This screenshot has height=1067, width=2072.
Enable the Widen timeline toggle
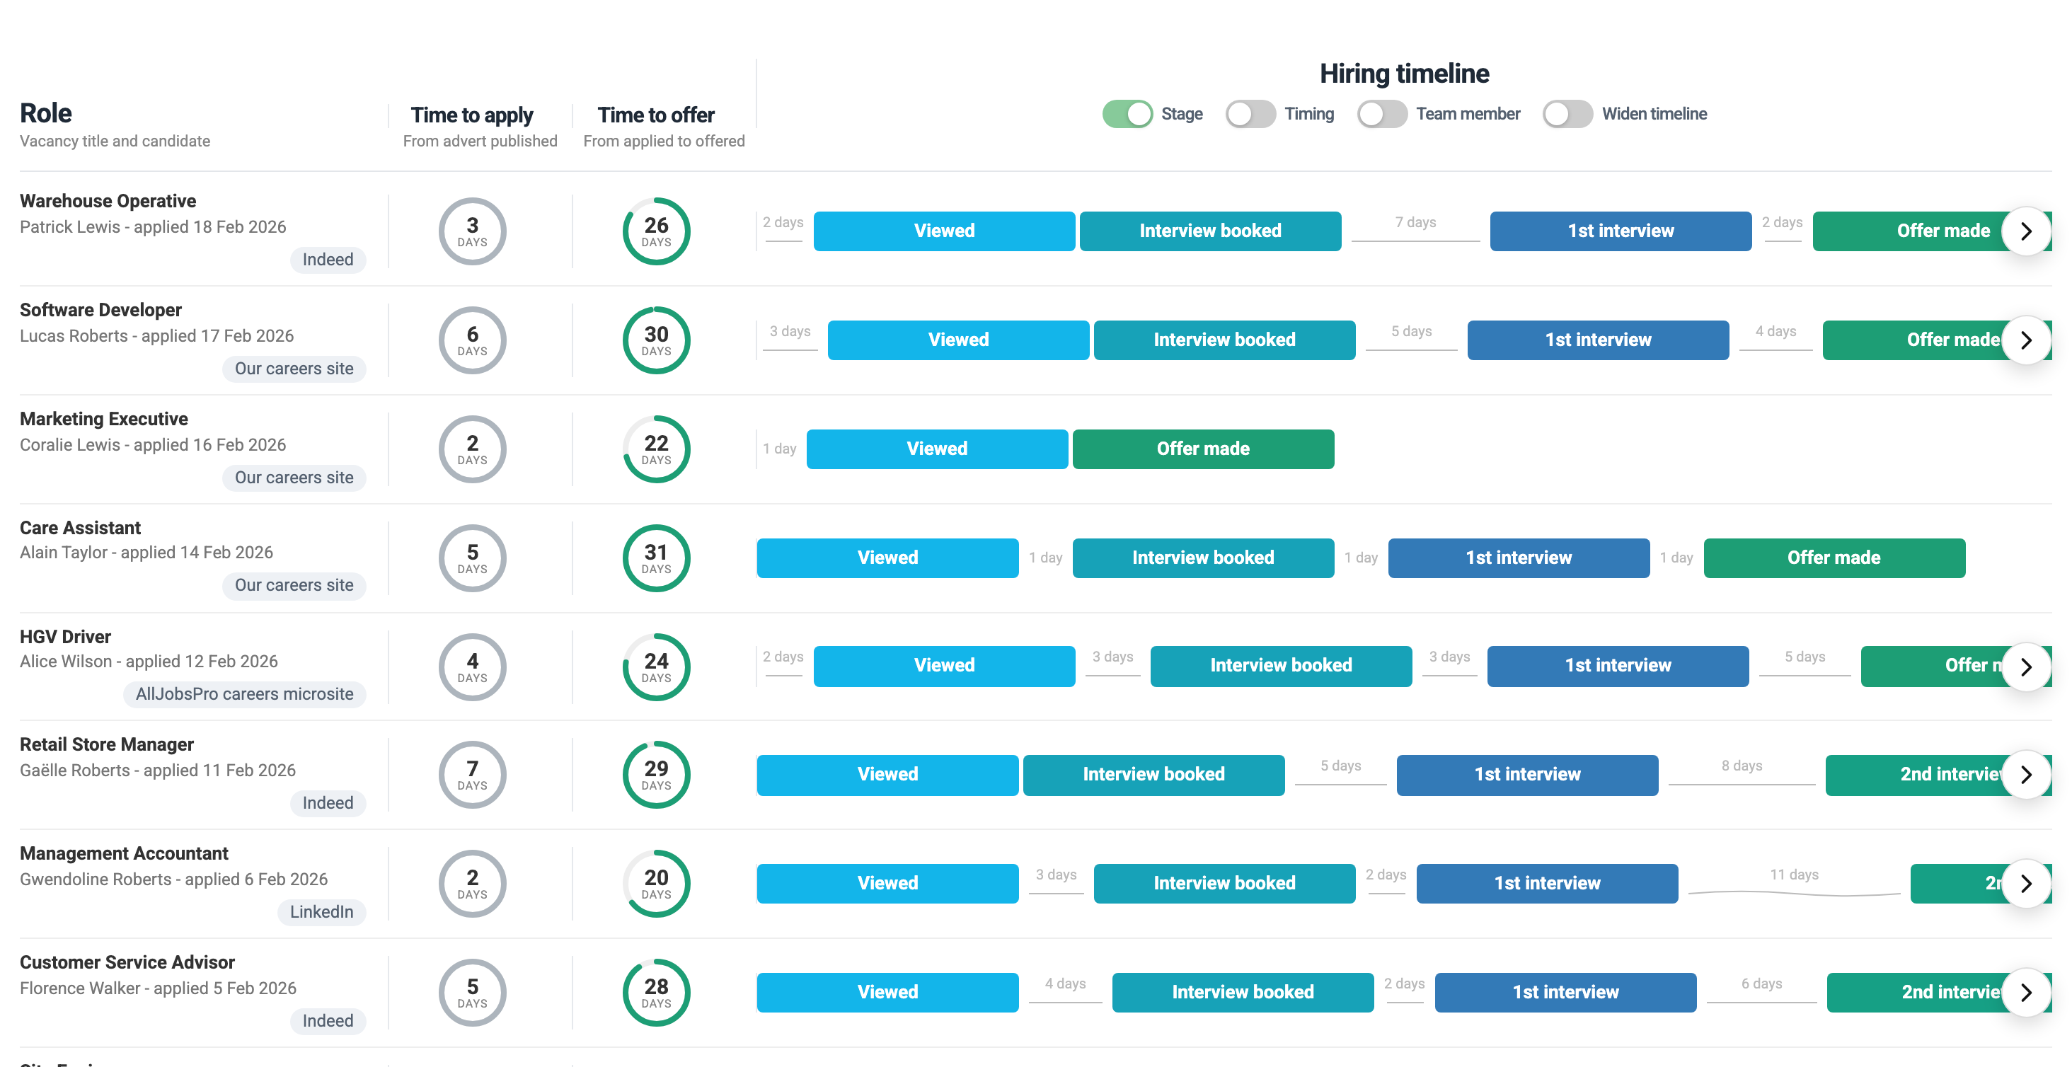pyautogui.click(x=1567, y=114)
